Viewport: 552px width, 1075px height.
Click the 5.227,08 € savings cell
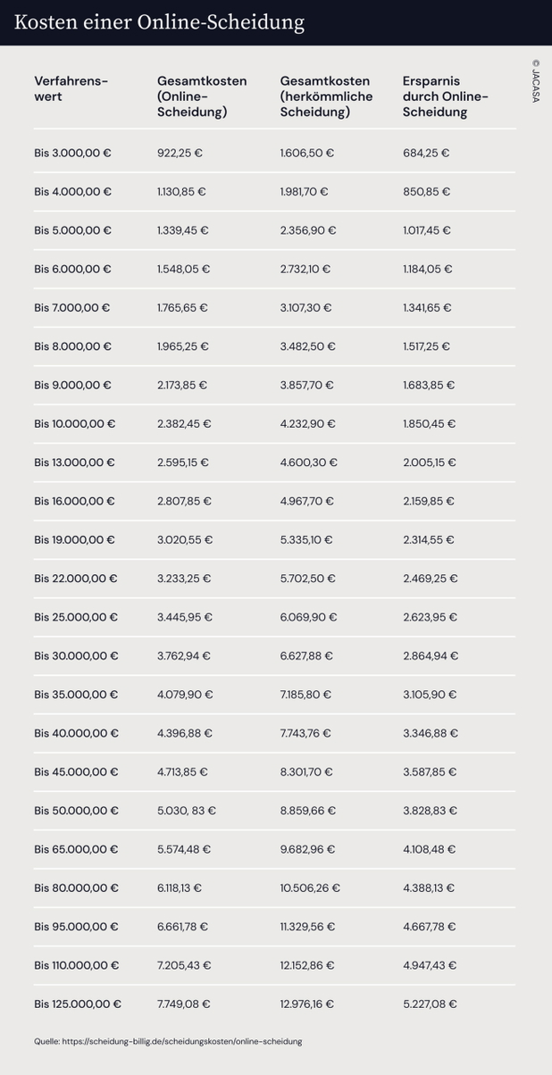coord(430,1004)
